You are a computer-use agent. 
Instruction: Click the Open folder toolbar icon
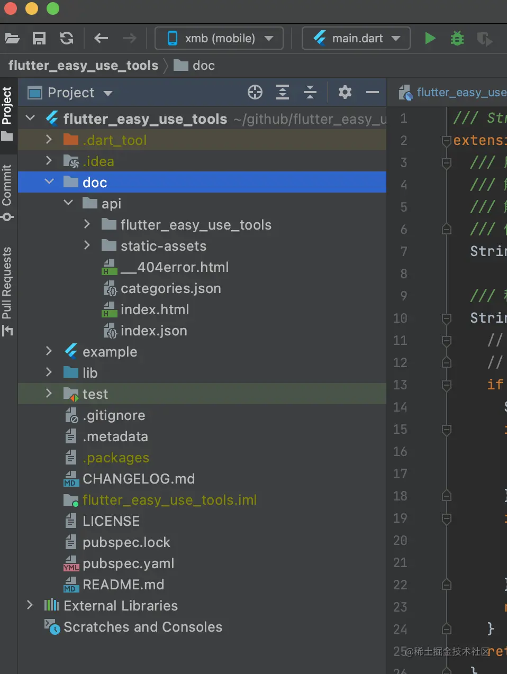coord(12,38)
